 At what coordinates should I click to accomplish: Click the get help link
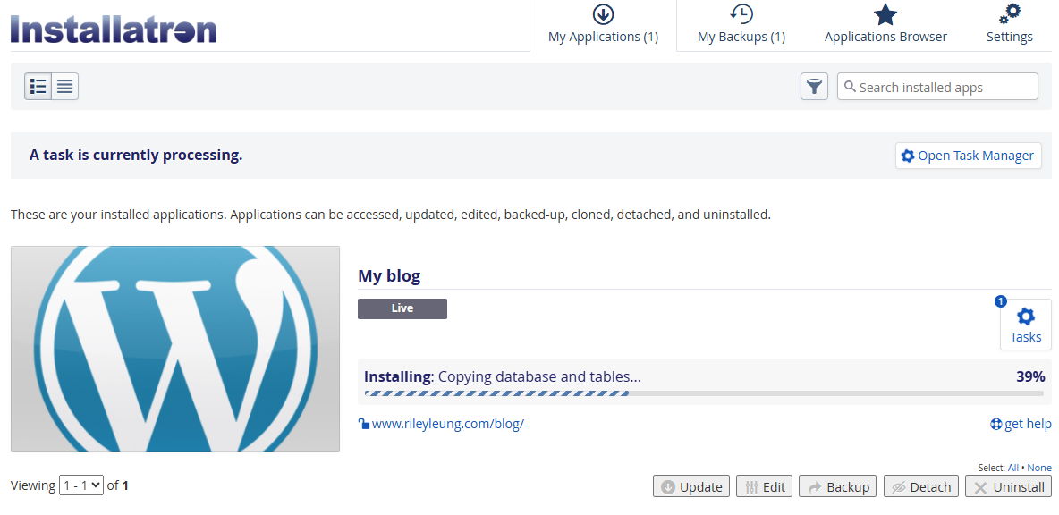(x=1021, y=424)
